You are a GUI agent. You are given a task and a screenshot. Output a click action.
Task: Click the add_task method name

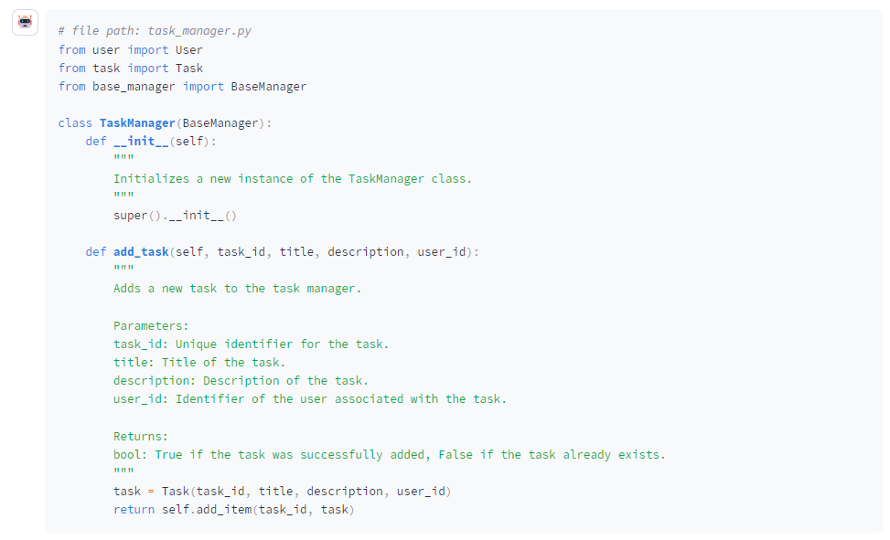coord(141,251)
